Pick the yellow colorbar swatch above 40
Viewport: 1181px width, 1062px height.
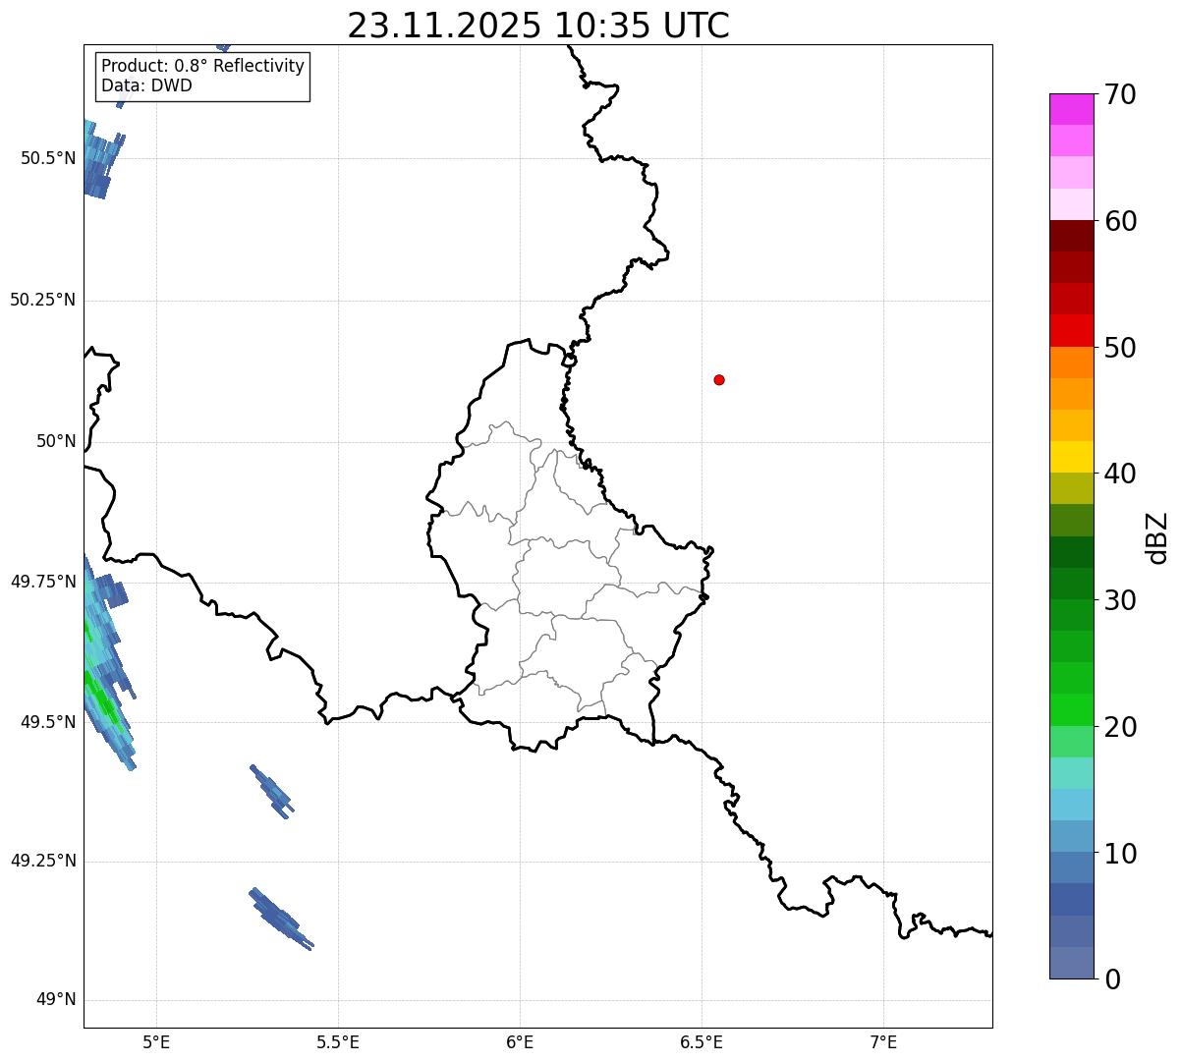point(1072,458)
